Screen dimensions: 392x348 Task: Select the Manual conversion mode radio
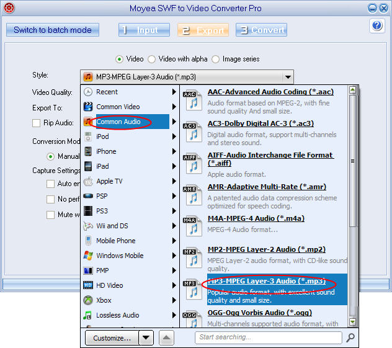[x=50, y=157]
